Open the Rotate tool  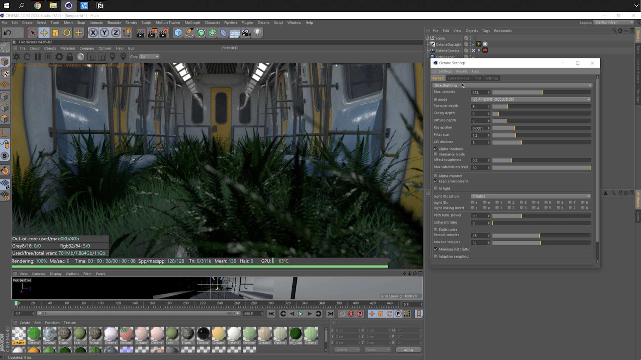coord(67,32)
